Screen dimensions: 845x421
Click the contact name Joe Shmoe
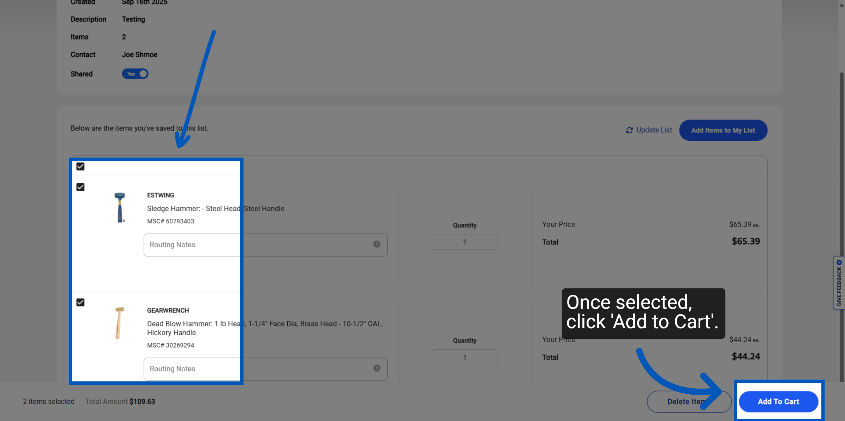(x=139, y=55)
